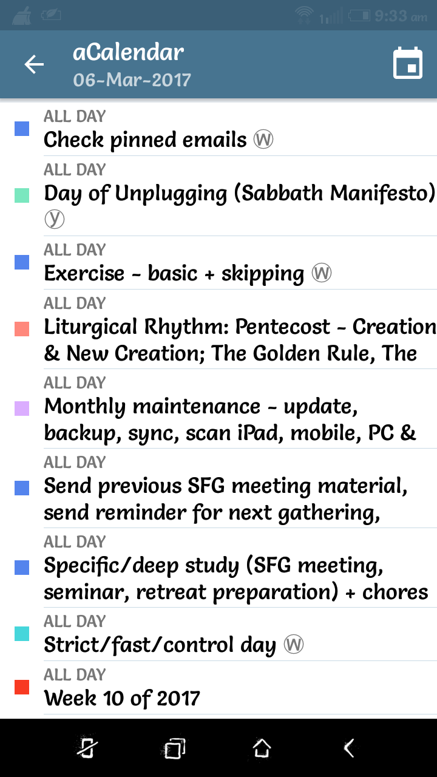Tap weekly repeat icon beside Exercise event
Viewport: 437px width, 777px height.
tap(322, 274)
